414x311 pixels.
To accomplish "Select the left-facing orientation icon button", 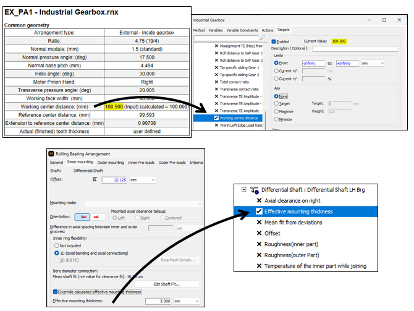I will coord(82,217).
